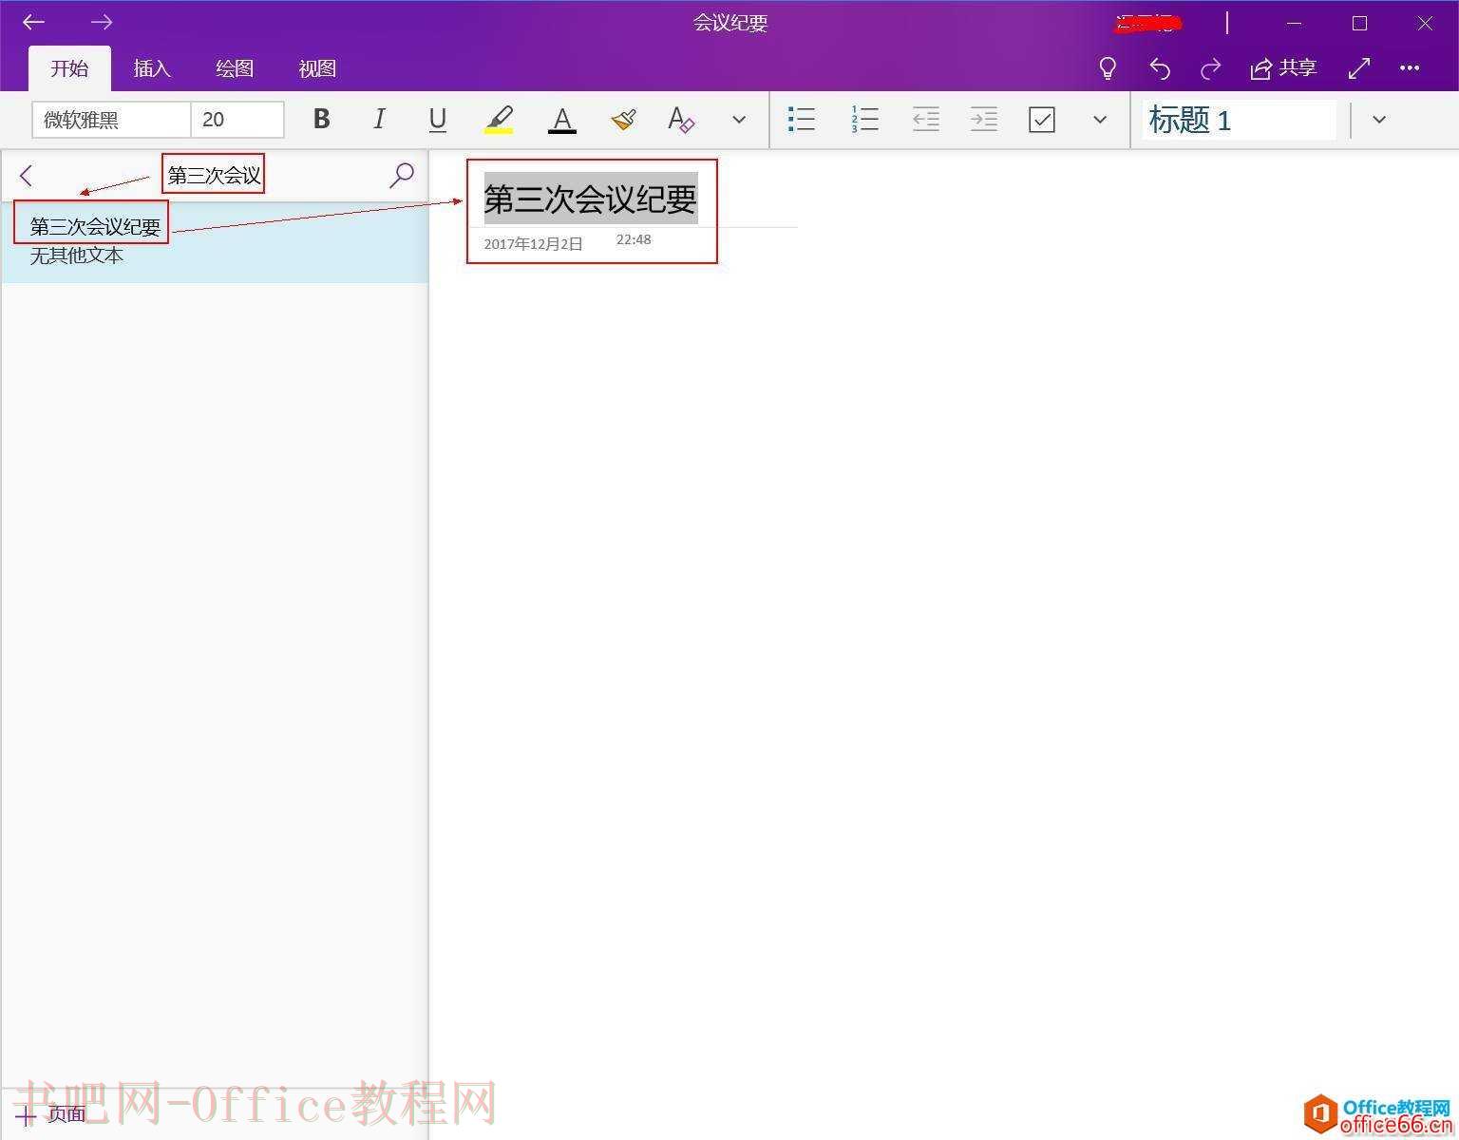Apply yellow highlight color
Image resolution: width=1459 pixels, height=1140 pixels.
pyautogui.click(x=499, y=120)
